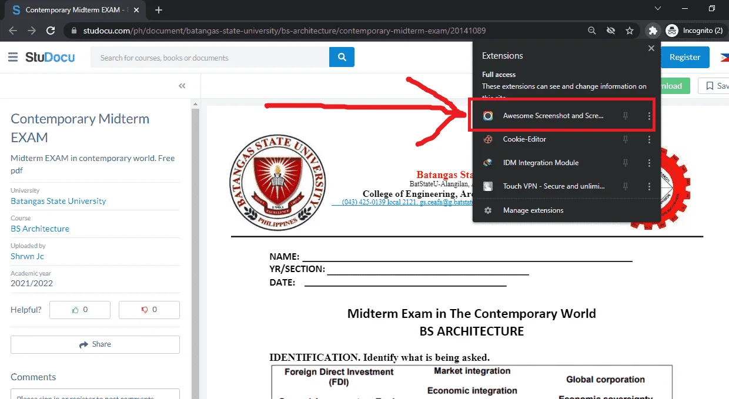Open tab search chevron in title bar
Image resolution: width=729 pixels, height=399 pixels.
coord(658,9)
